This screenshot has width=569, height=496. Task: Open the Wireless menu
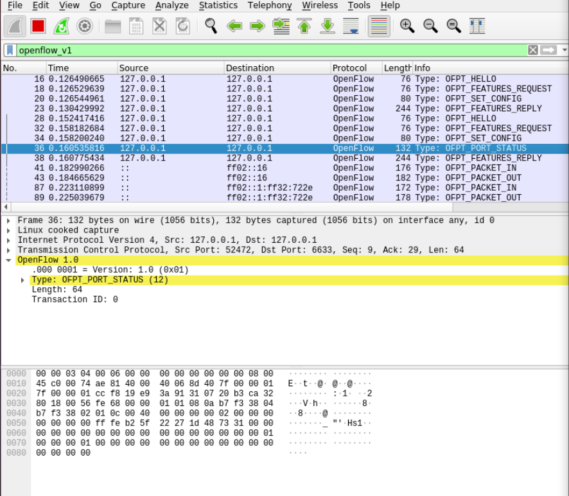[320, 5]
